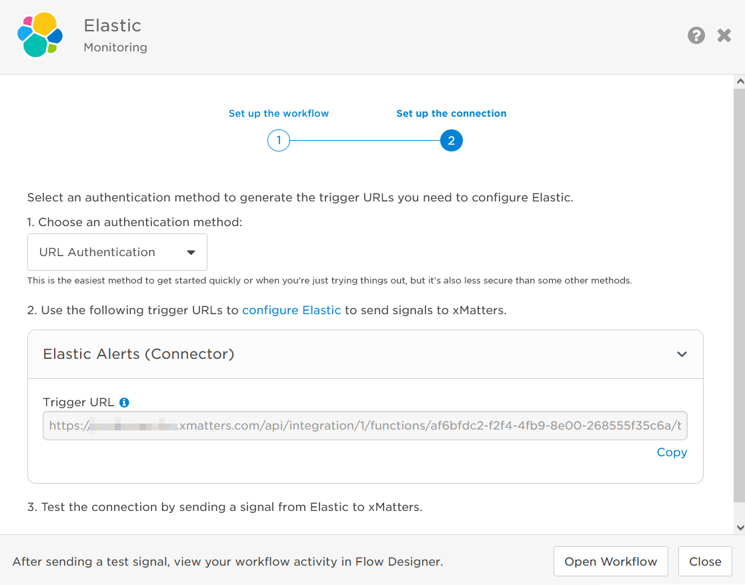Click inside the Trigger URL field
Image resolution: width=745 pixels, height=585 pixels.
click(x=365, y=426)
